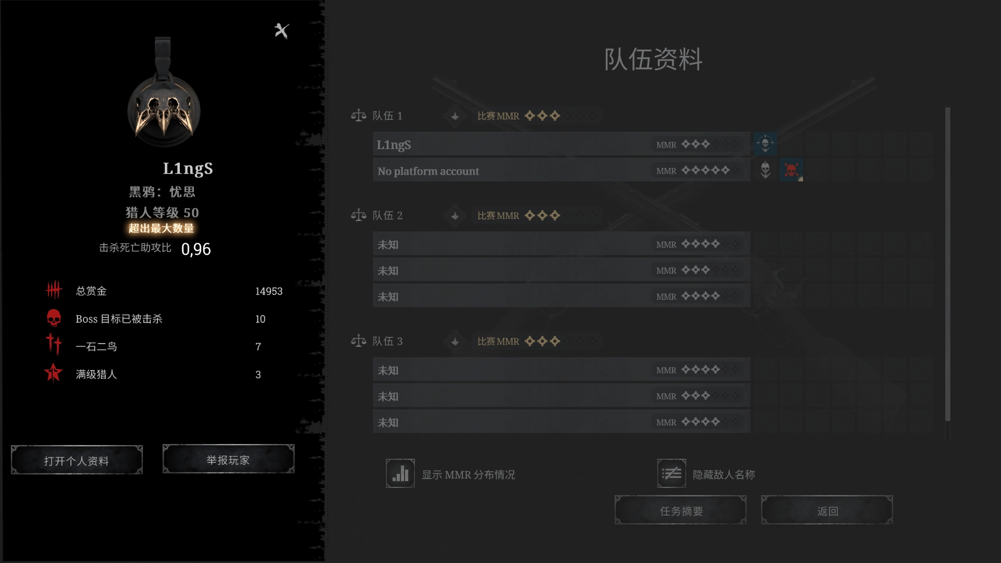Click the total bounty tally-marks icon
The image size is (1001, 563).
(x=54, y=290)
